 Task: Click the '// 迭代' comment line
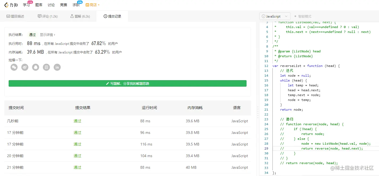tap(287, 71)
